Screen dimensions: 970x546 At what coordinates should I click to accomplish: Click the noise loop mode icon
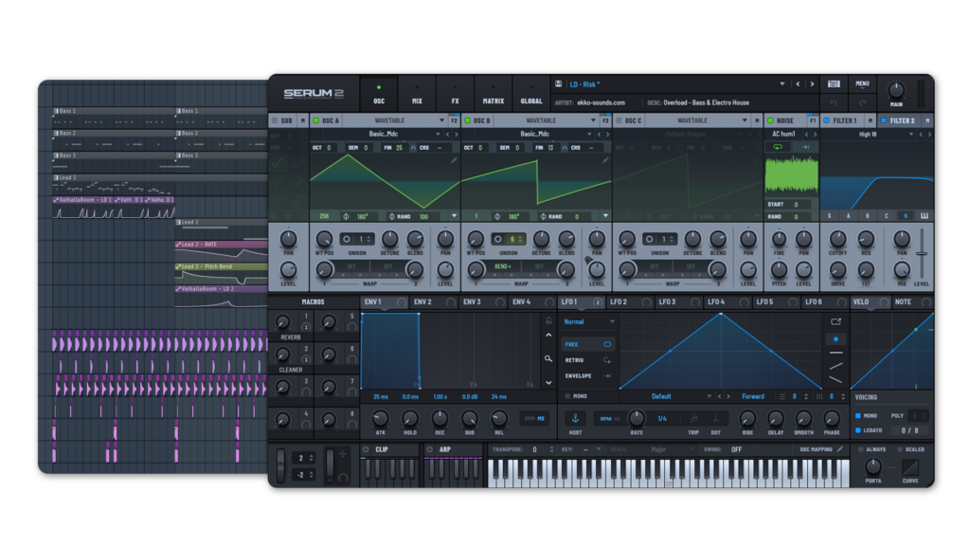click(x=779, y=148)
